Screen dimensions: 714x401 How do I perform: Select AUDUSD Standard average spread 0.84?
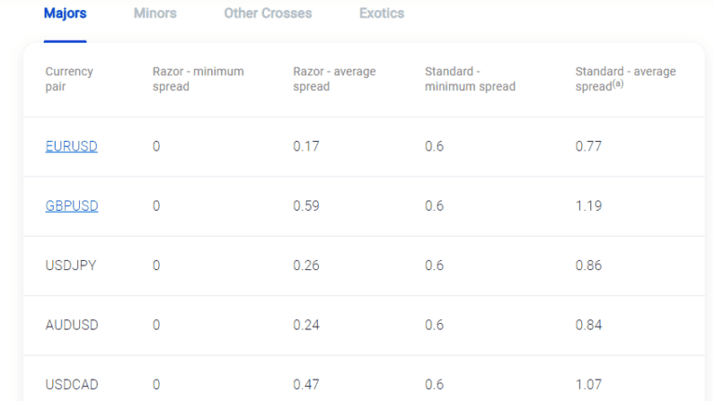click(x=588, y=325)
